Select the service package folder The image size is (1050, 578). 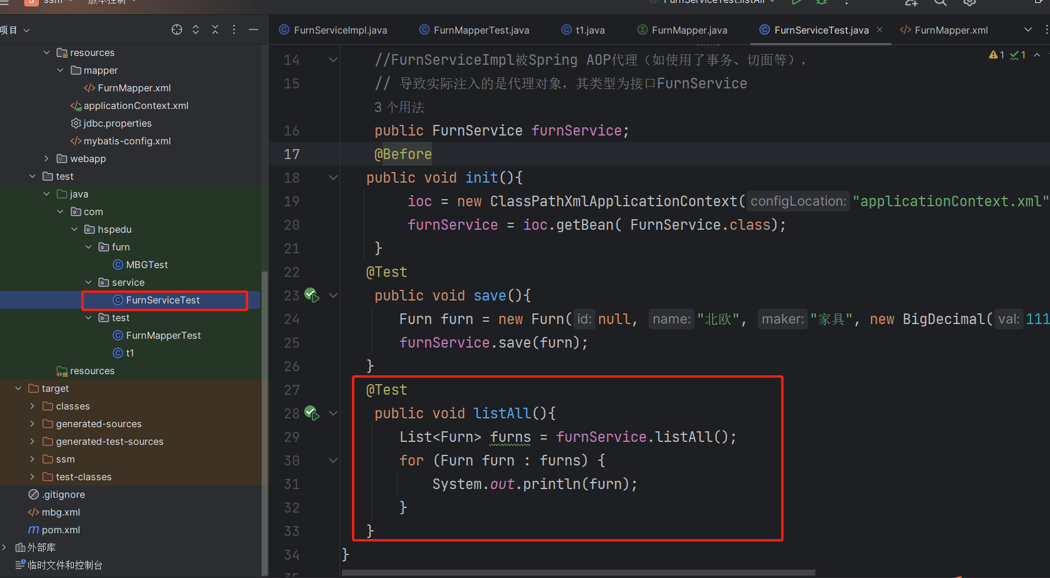click(x=121, y=282)
